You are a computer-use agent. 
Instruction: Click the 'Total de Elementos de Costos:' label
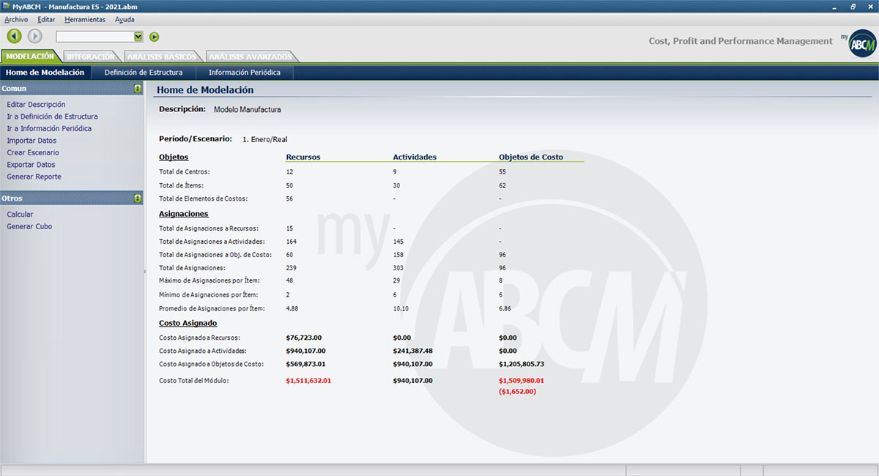coord(204,198)
